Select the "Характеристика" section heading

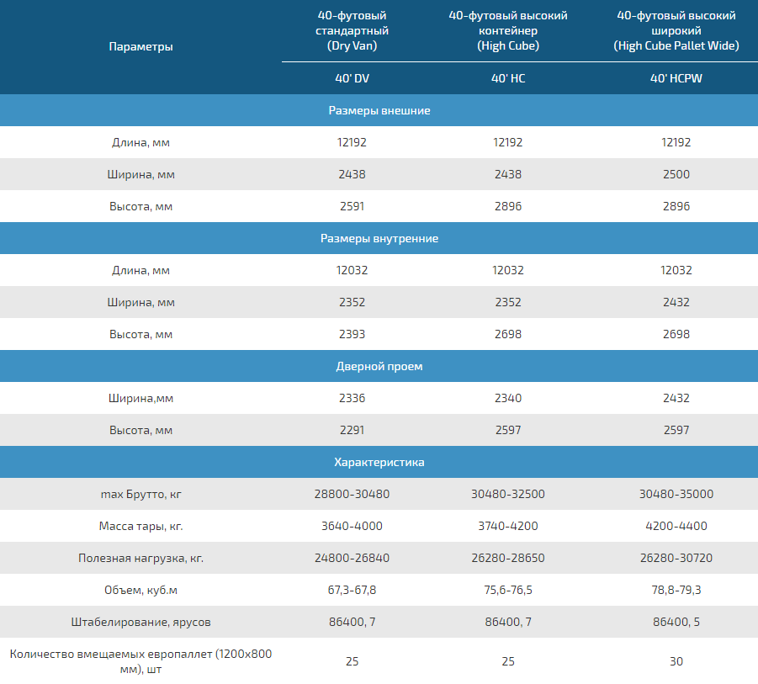pyautogui.click(x=379, y=462)
